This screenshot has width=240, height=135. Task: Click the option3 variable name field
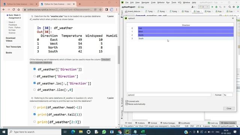[x=169, y=95]
